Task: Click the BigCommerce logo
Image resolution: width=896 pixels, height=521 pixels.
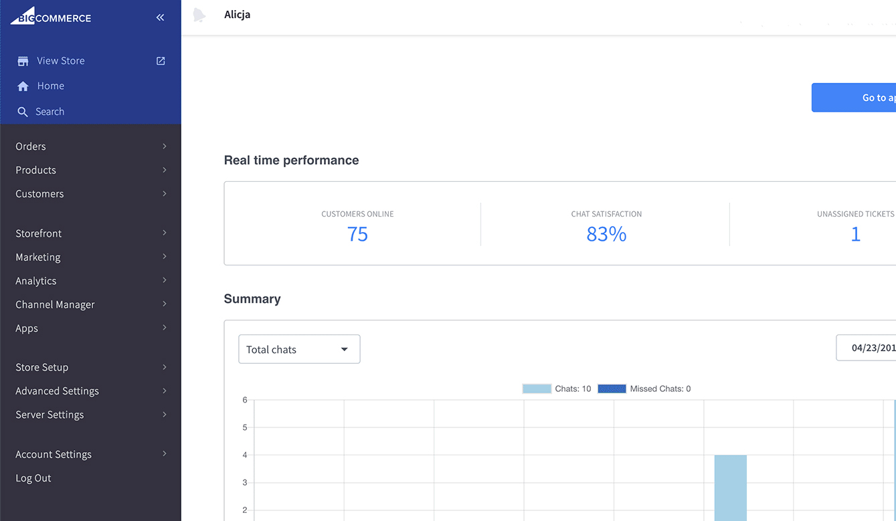Action: coord(51,17)
